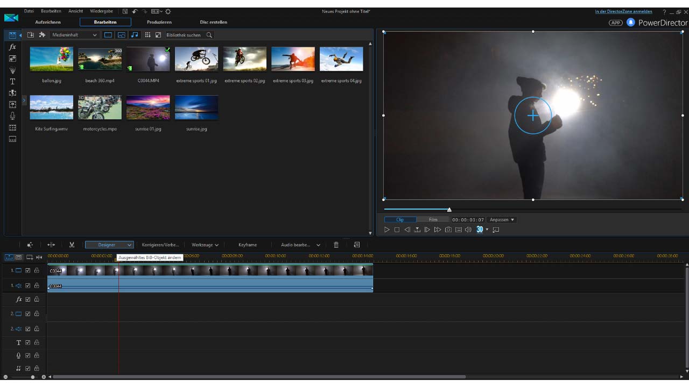Open the Effects room (fx) in sidebar

[x=12, y=47]
